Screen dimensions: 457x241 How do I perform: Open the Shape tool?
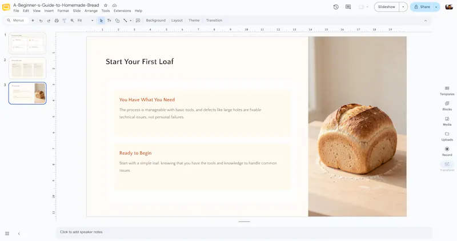(x=117, y=21)
